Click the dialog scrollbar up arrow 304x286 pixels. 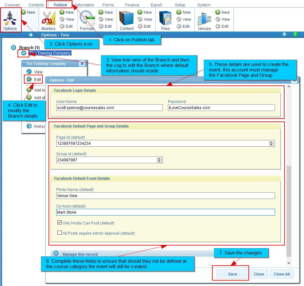coord(289,86)
